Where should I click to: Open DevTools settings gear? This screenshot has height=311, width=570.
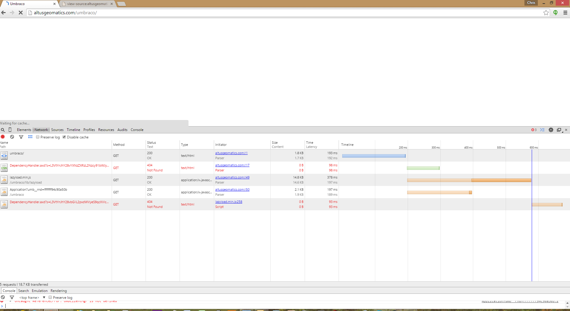[551, 130]
